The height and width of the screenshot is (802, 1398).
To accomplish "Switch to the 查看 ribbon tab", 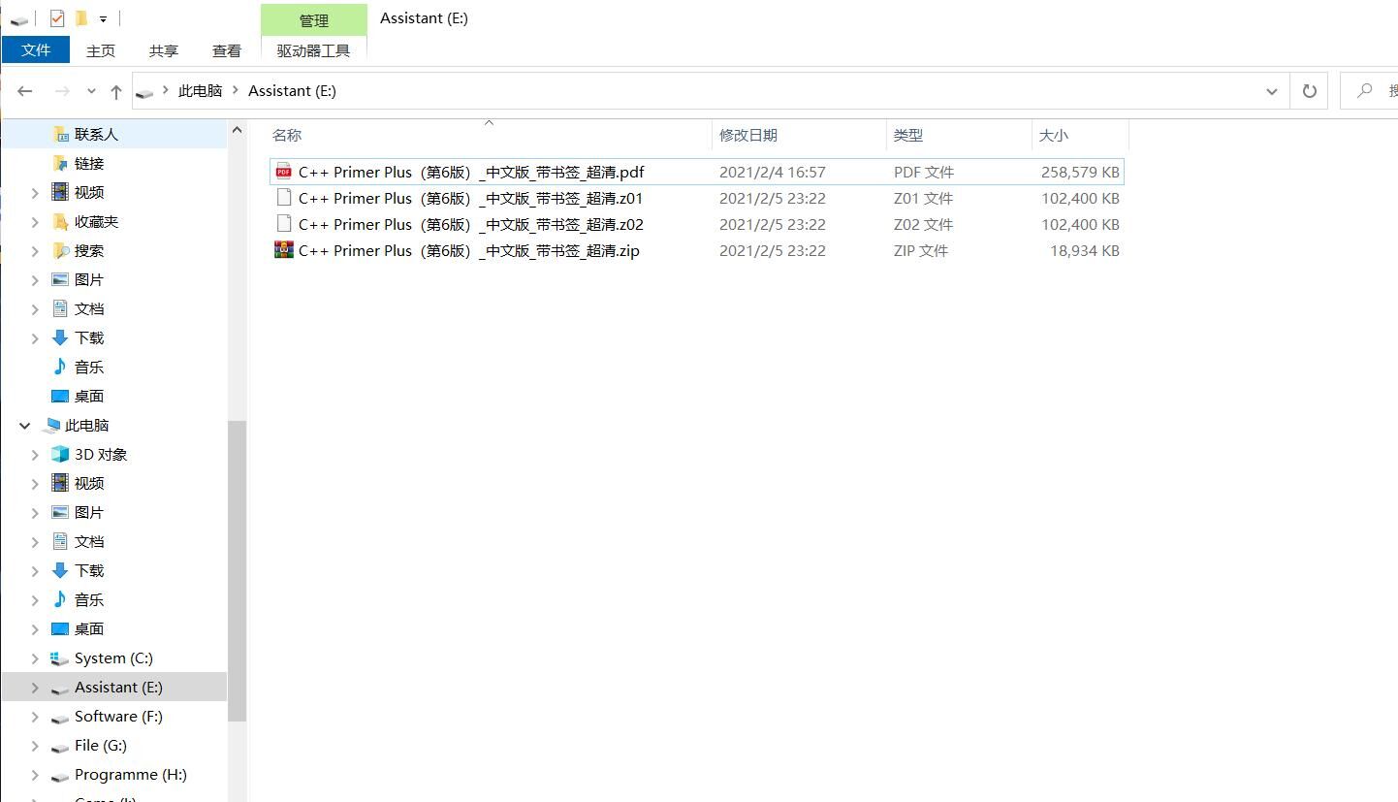I will (227, 50).
